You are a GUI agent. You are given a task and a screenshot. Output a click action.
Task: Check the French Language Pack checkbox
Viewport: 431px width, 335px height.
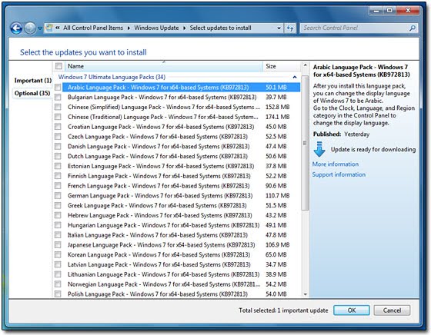(x=58, y=186)
